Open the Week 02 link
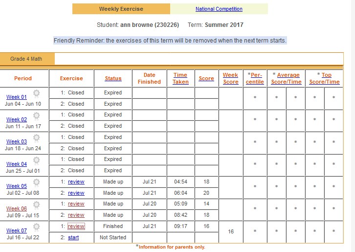This screenshot has width=355, height=252. (17, 119)
